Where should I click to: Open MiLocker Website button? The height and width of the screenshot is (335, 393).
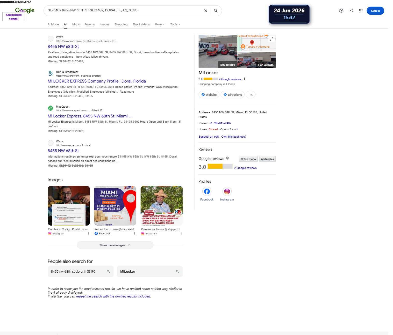click(209, 95)
